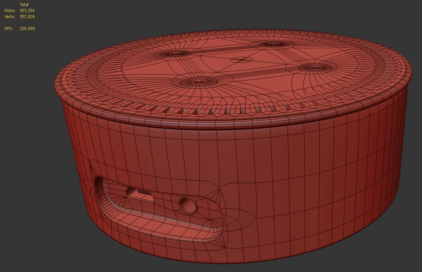Click the 'Verts:' label

tap(10, 17)
